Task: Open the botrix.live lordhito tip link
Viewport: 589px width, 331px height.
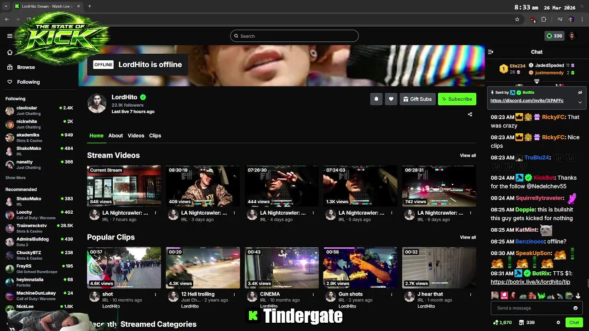Action: [530, 282]
